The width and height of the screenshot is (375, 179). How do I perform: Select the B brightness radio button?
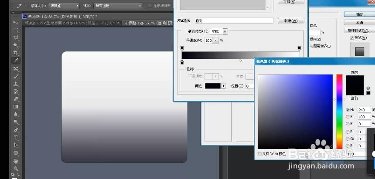(348, 124)
